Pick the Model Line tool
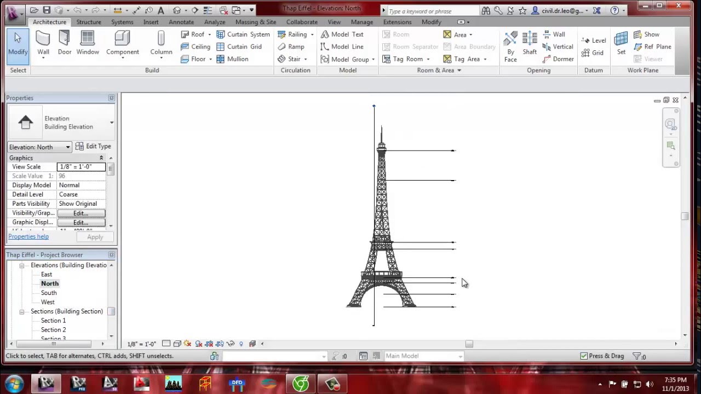This screenshot has width=701, height=394. point(342,47)
